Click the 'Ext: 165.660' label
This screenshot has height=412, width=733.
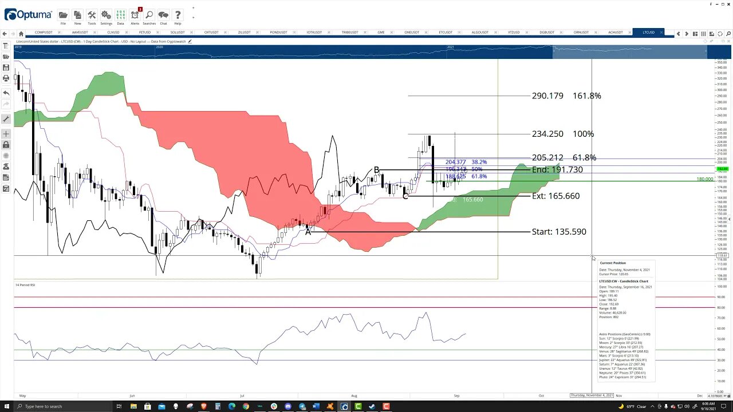coord(555,196)
